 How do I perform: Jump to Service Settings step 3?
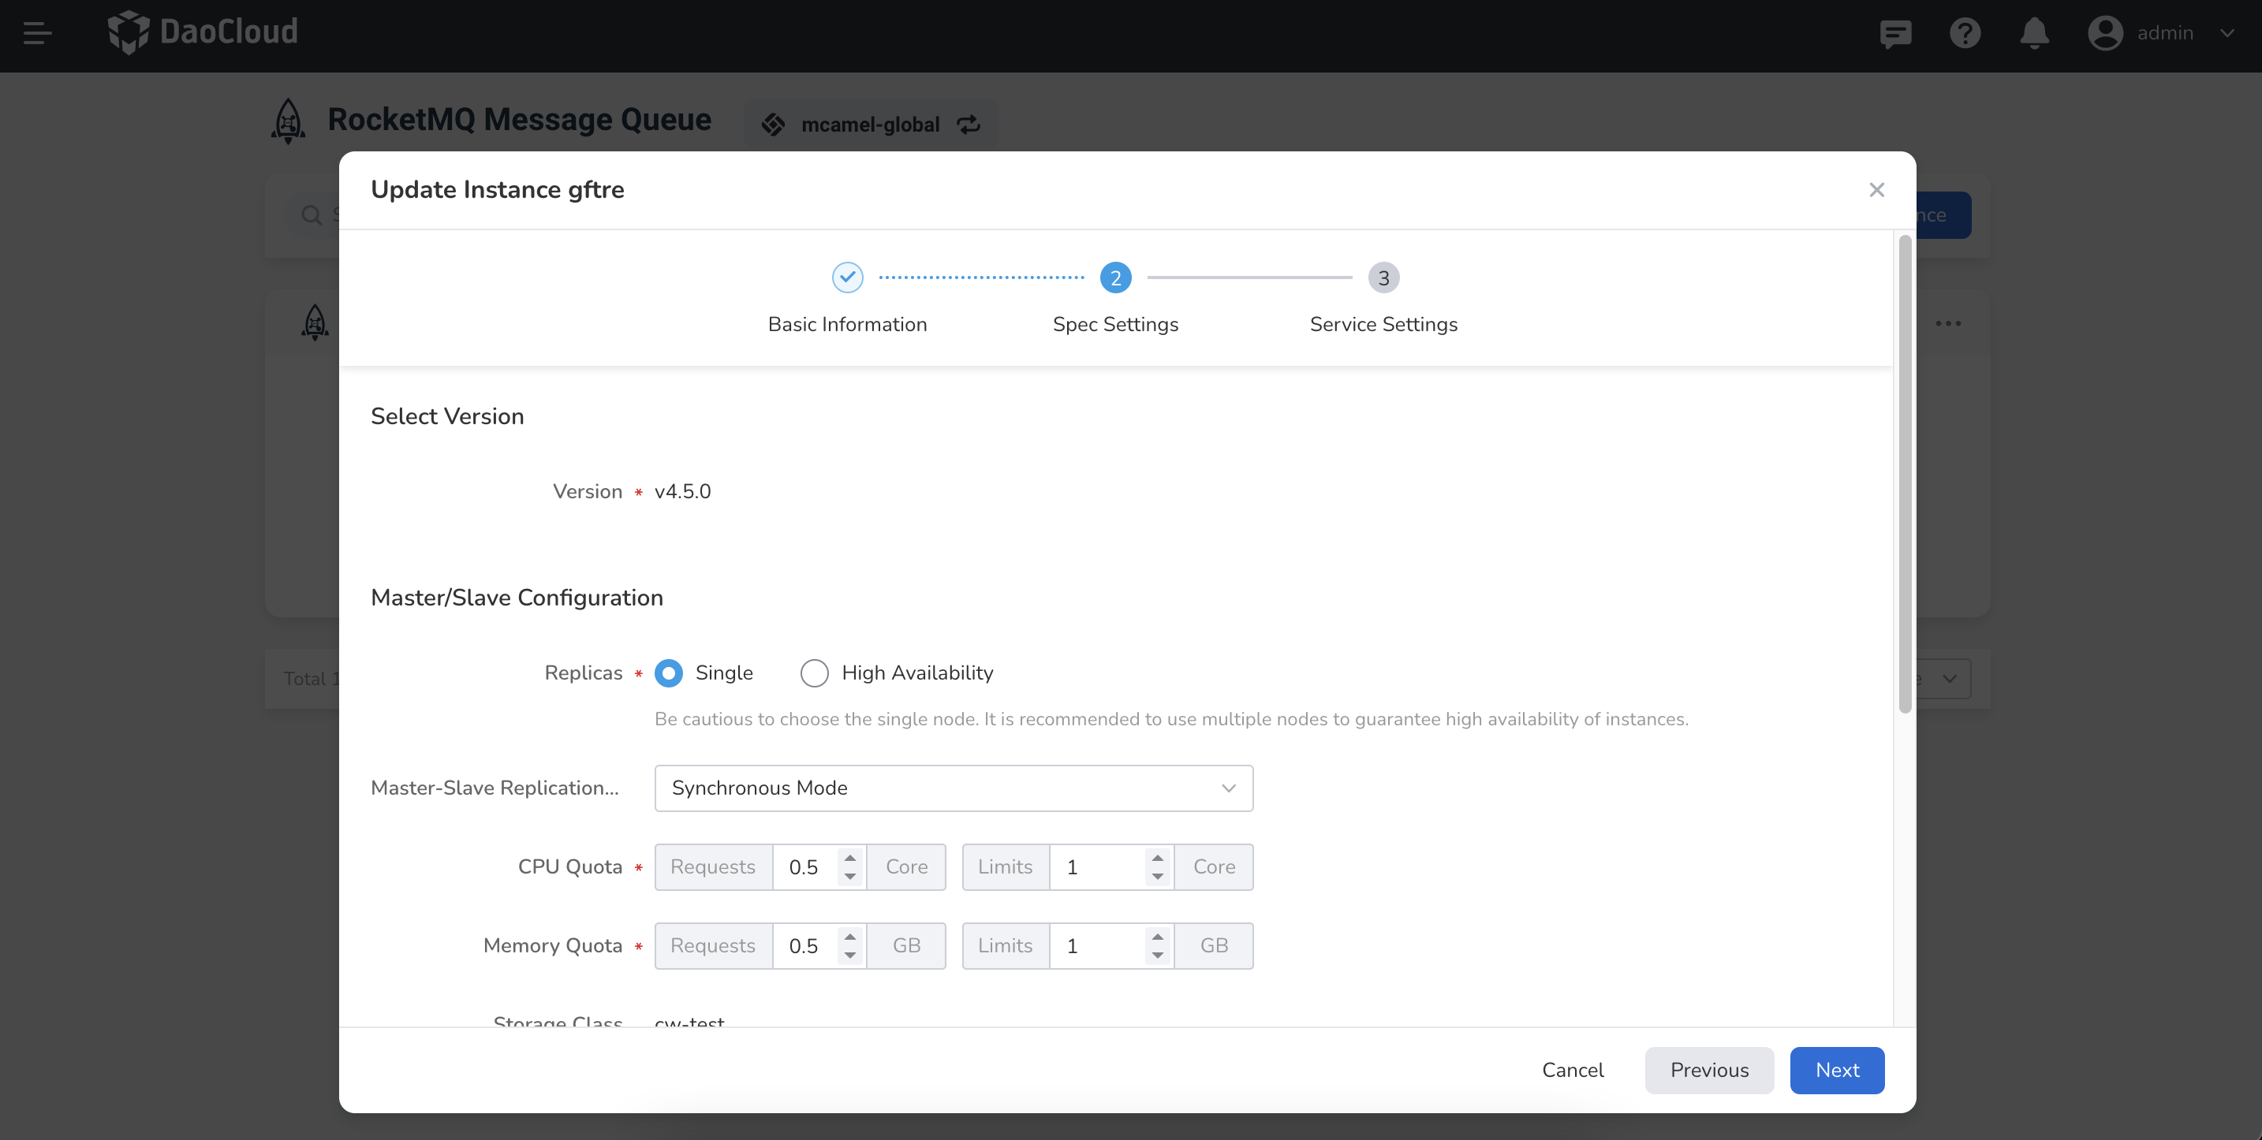[x=1383, y=278]
